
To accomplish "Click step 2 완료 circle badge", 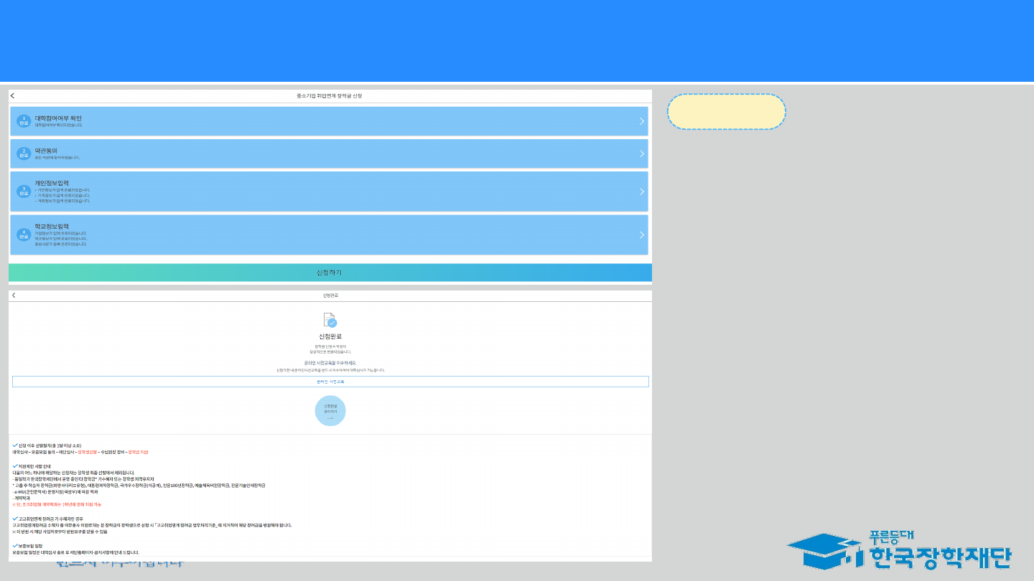I will (x=24, y=153).
